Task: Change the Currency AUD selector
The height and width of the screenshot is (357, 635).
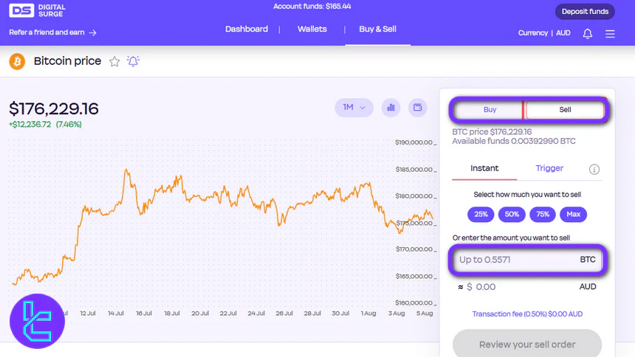Action: pos(544,33)
